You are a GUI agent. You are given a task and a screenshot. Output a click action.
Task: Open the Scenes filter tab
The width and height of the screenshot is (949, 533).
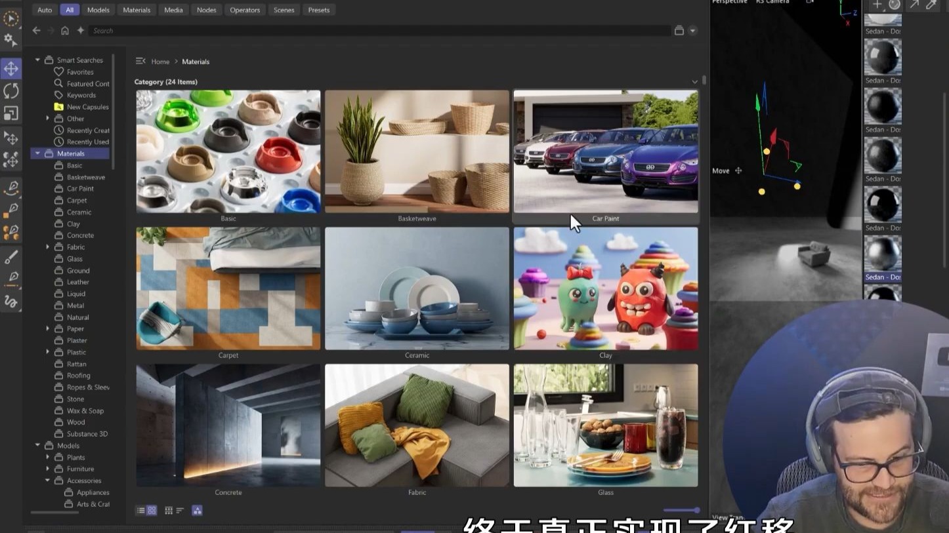pos(284,10)
